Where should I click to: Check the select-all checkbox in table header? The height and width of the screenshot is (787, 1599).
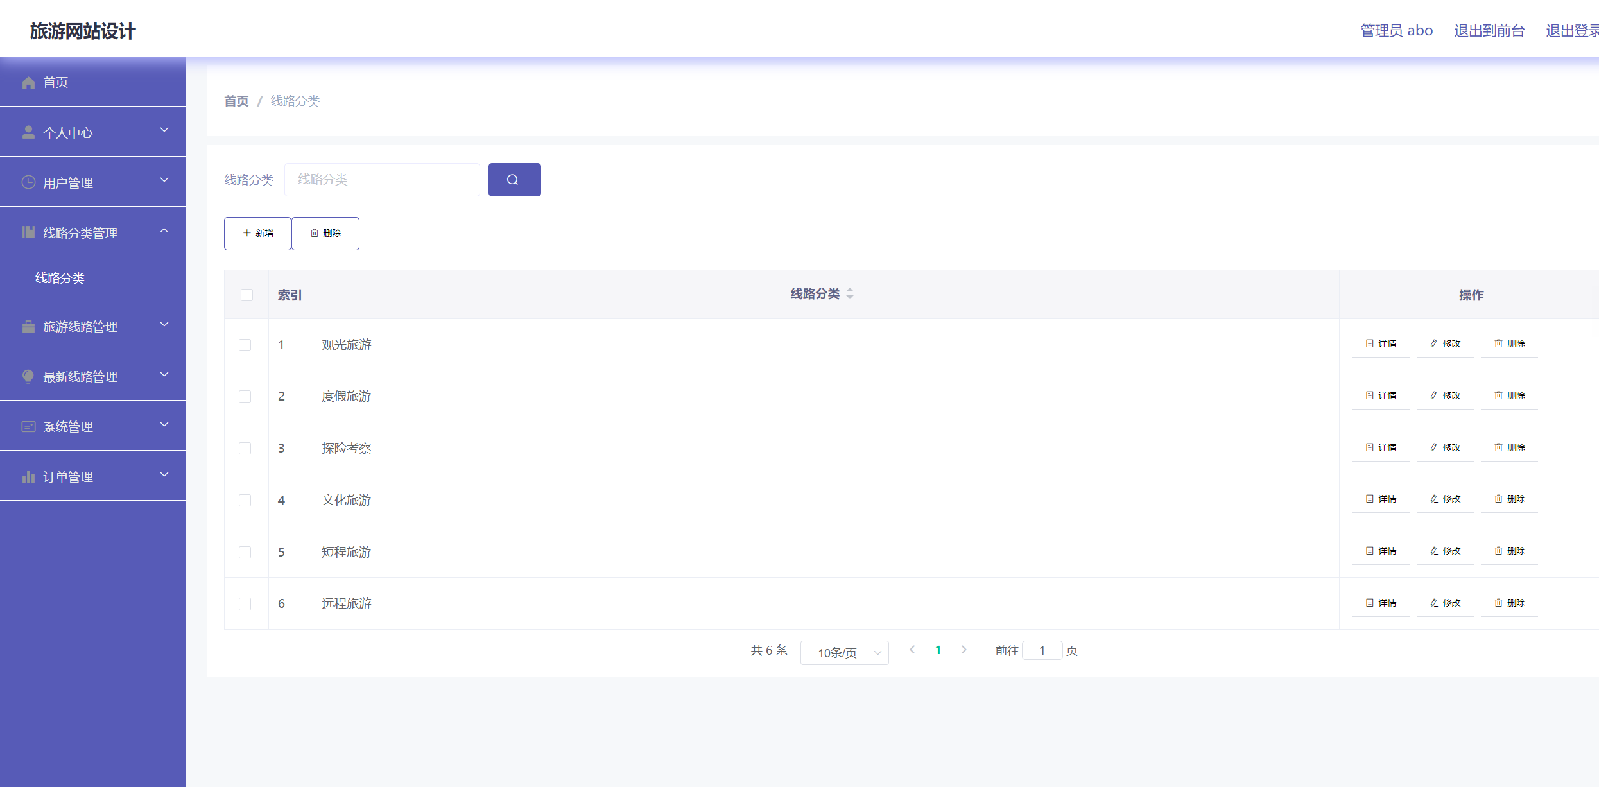pyautogui.click(x=246, y=294)
